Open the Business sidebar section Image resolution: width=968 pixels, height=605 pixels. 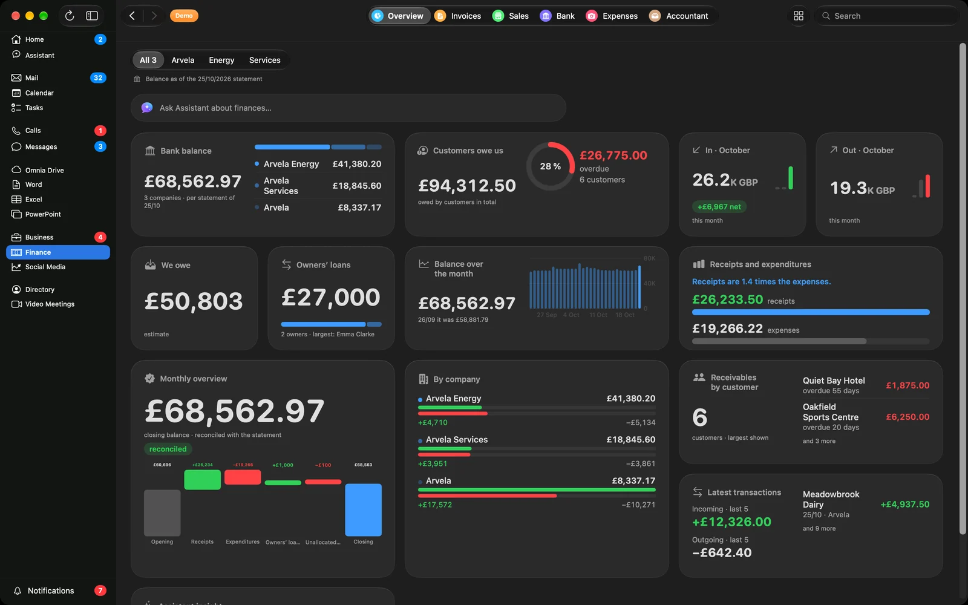[x=58, y=237]
